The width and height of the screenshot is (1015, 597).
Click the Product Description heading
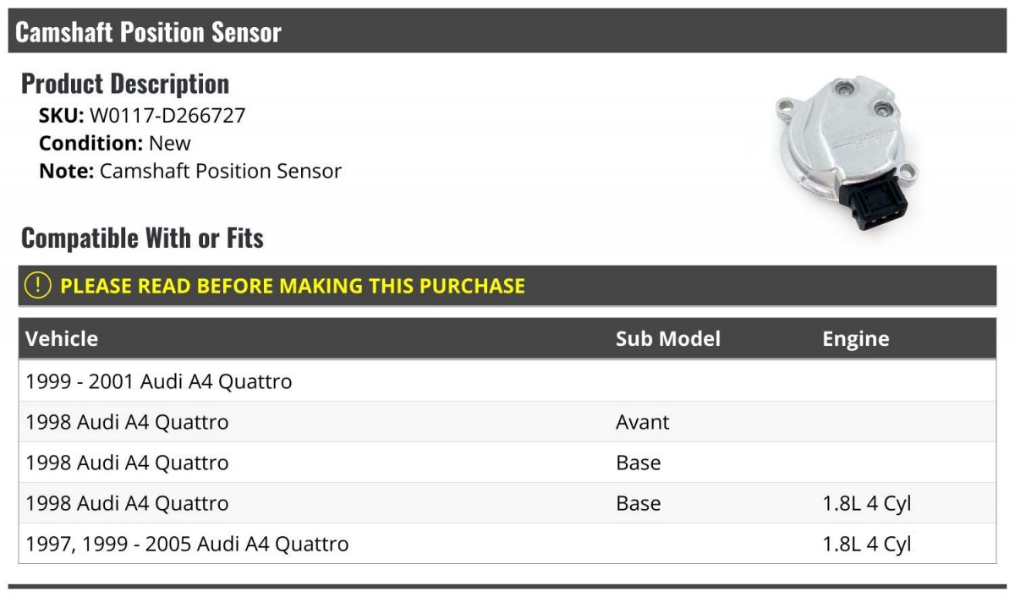tap(125, 84)
